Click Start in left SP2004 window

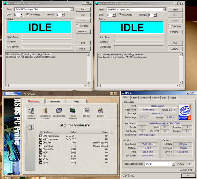tap(83, 9)
